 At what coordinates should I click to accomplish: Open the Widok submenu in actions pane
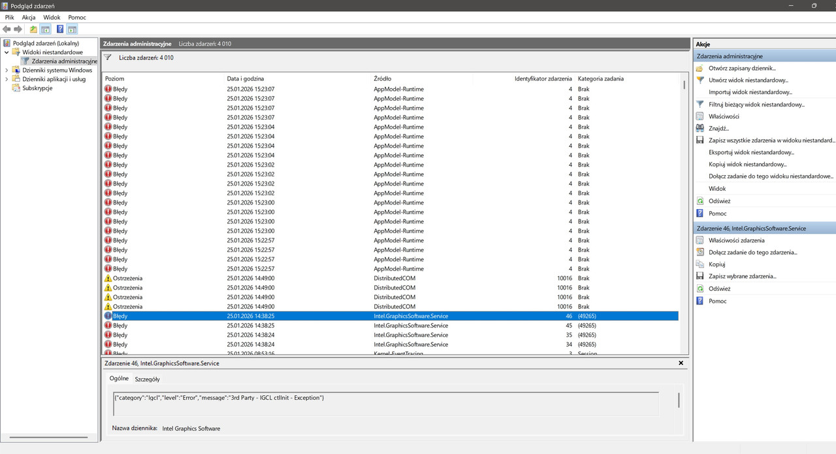(717, 189)
